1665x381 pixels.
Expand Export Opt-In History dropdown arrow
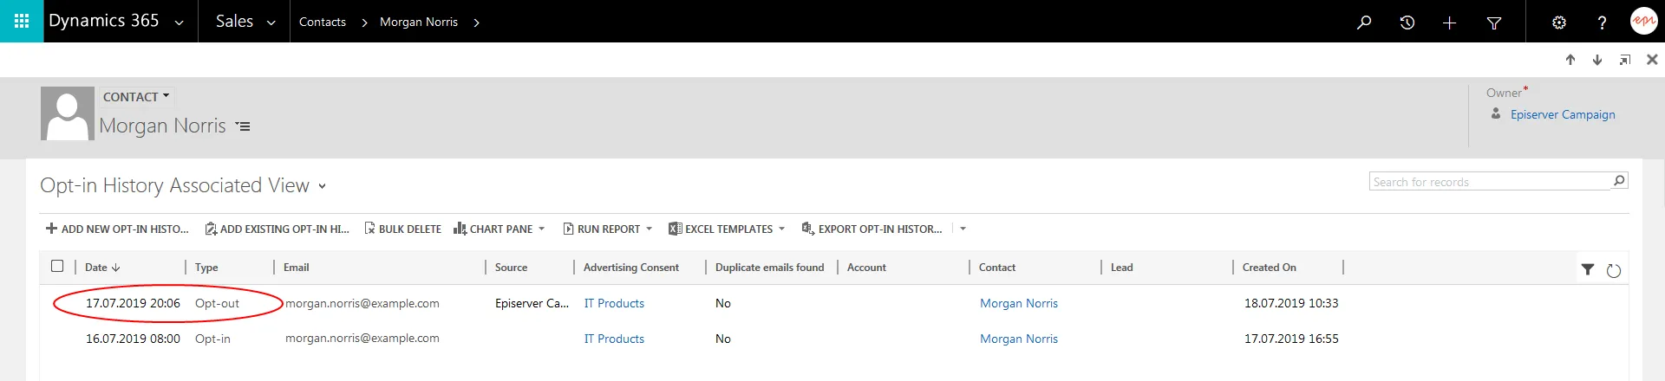click(x=963, y=229)
